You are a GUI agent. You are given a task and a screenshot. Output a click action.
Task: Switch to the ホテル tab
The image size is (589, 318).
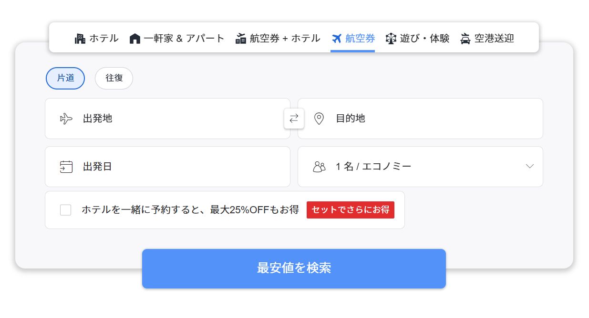(x=97, y=39)
